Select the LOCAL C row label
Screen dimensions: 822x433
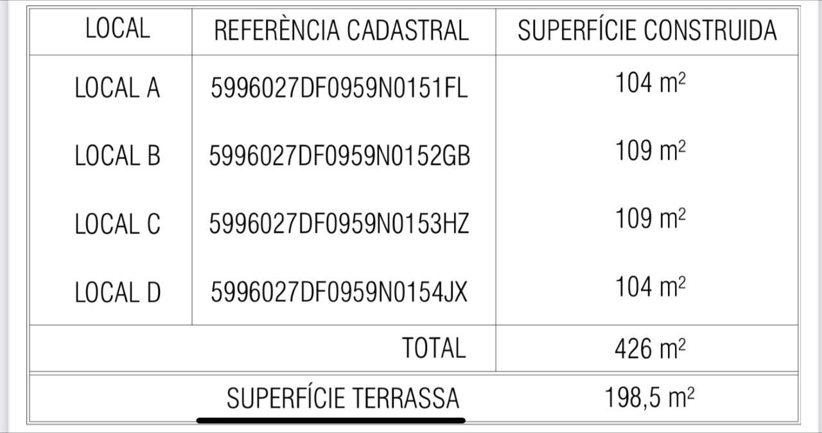[x=117, y=225]
